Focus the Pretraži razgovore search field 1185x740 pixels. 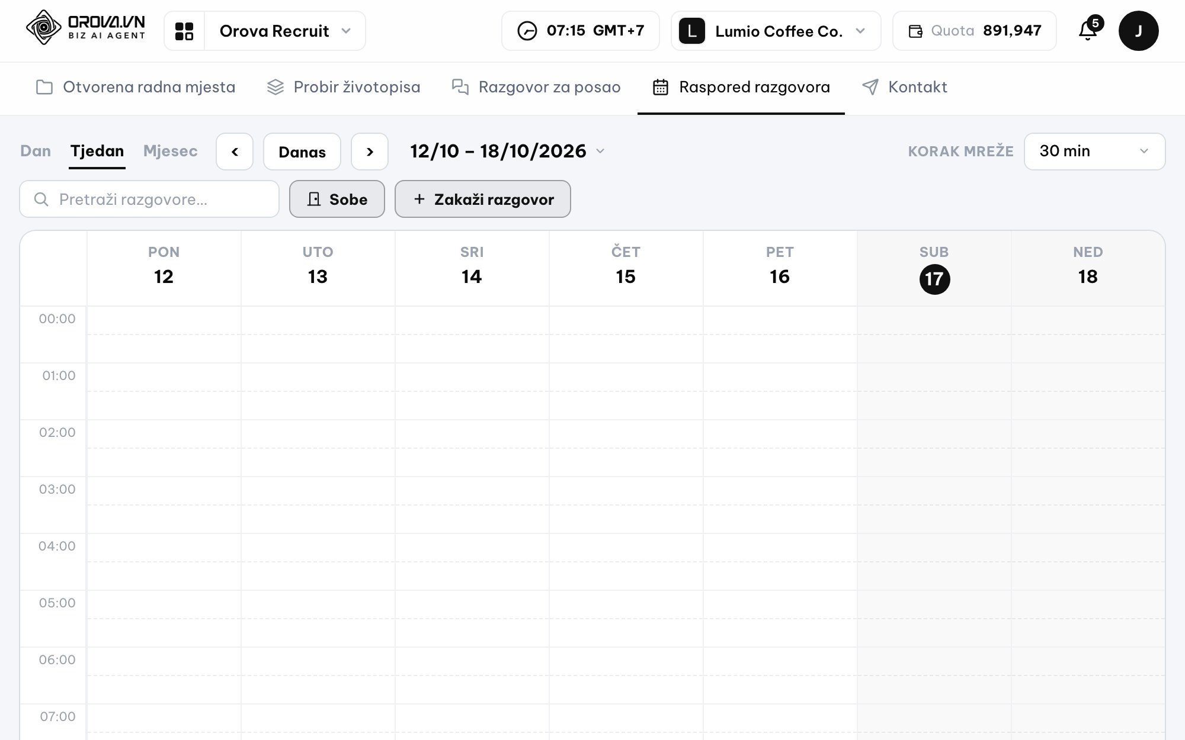pyautogui.click(x=149, y=199)
